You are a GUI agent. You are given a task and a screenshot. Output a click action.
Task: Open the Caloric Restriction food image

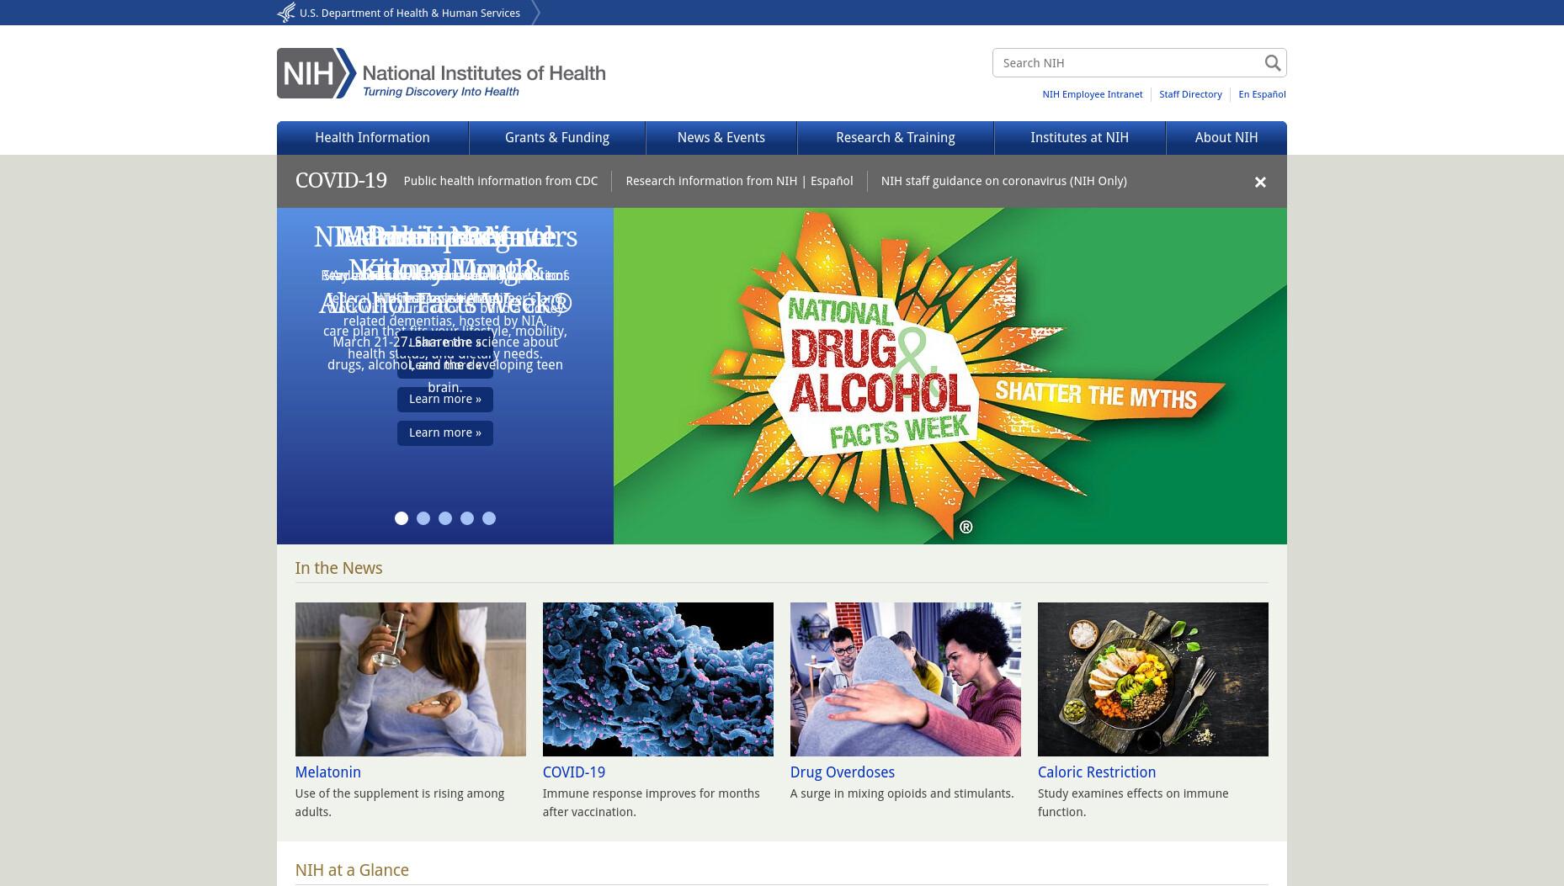coord(1153,679)
